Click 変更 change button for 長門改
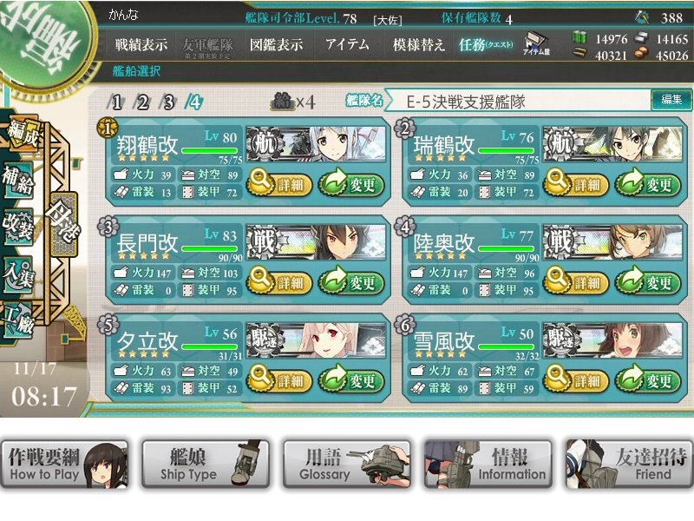 click(351, 281)
